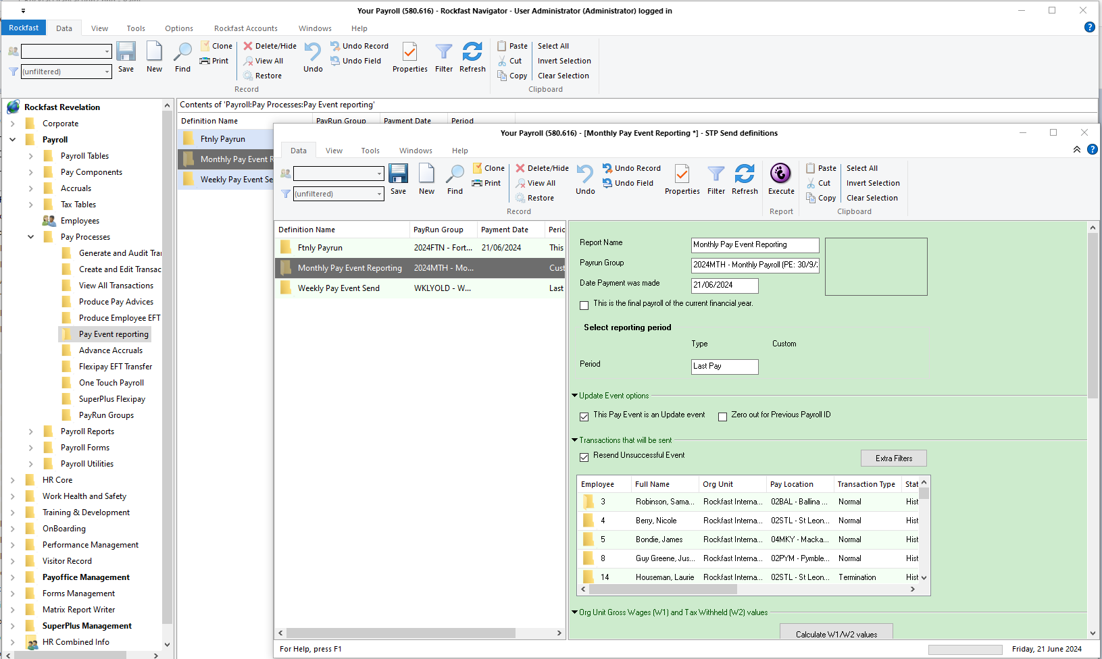
Task: Collapse 'Org Unit Gross Wages' section
Action: point(574,612)
